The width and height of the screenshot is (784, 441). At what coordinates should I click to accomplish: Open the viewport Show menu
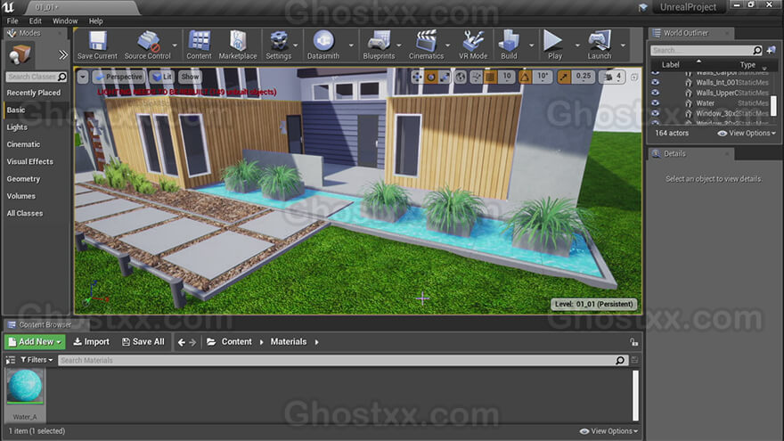point(190,77)
